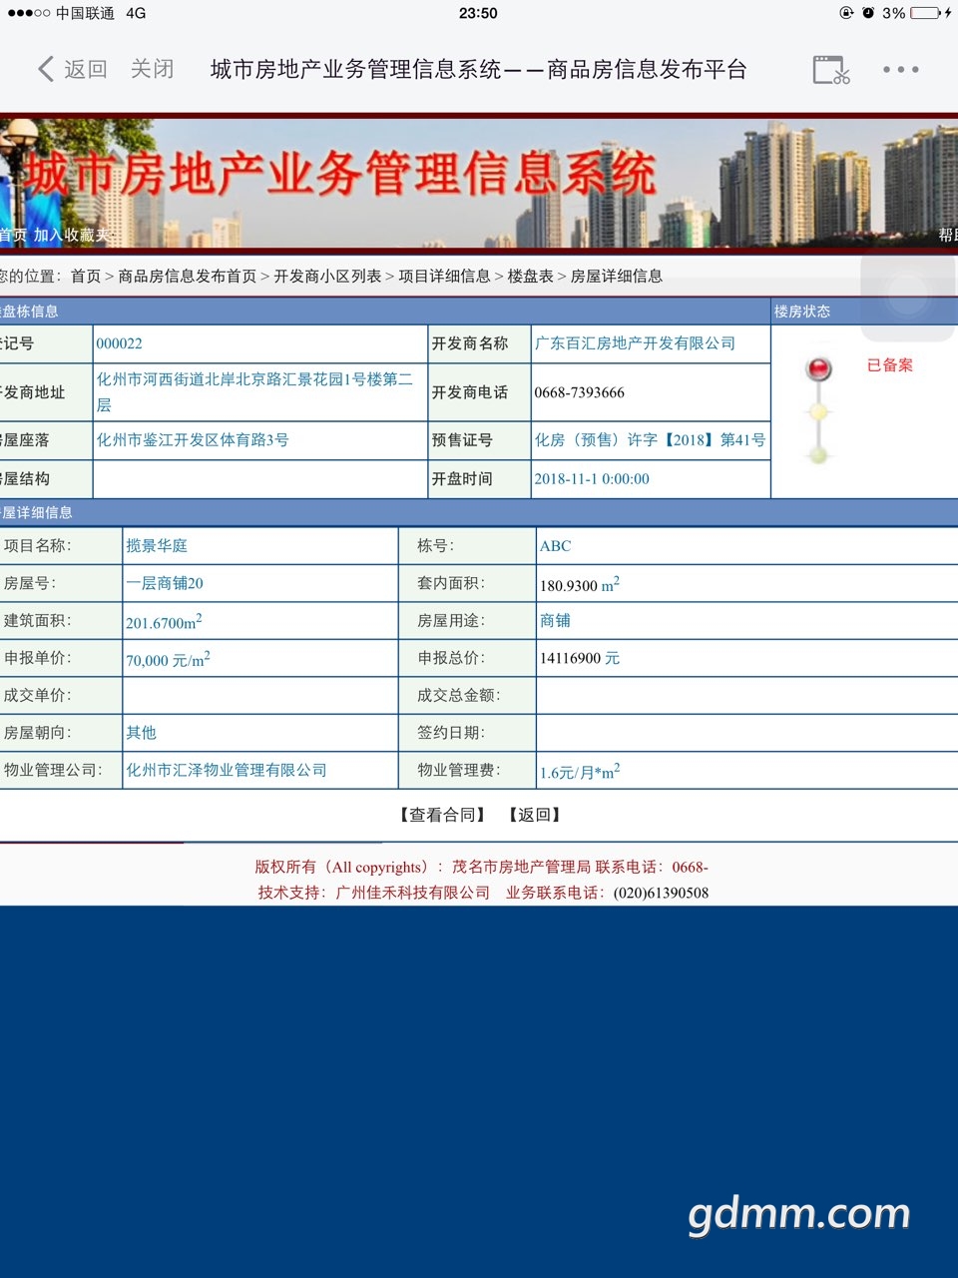The width and height of the screenshot is (958, 1278).
Task: Click the red status light icon
Action: [818, 368]
